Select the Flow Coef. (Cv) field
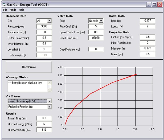This screenshot has width=164, height=140. point(96,27)
